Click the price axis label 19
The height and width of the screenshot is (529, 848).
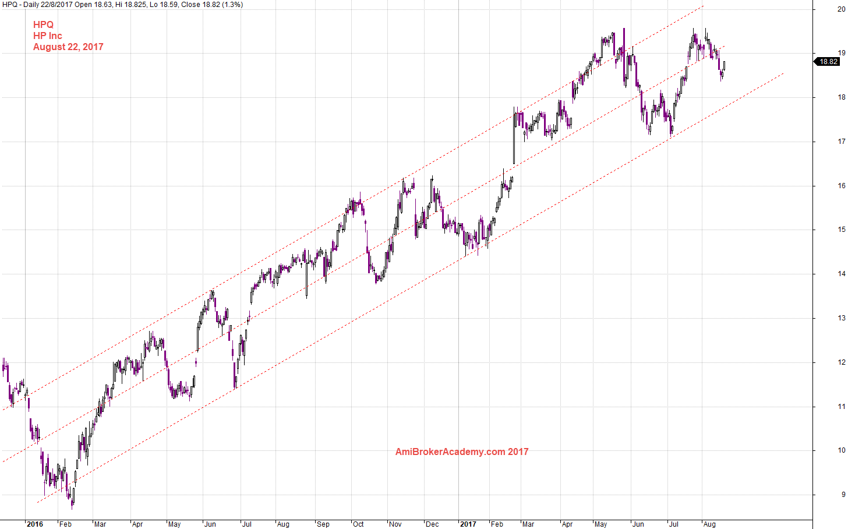click(x=842, y=53)
